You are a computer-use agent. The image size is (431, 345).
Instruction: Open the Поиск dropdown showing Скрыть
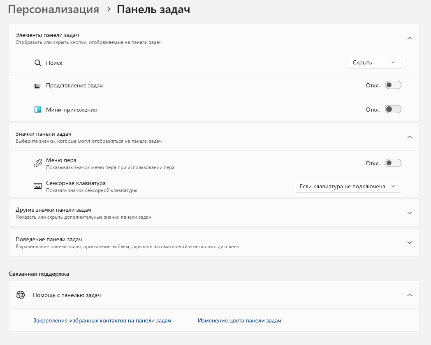(374, 62)
